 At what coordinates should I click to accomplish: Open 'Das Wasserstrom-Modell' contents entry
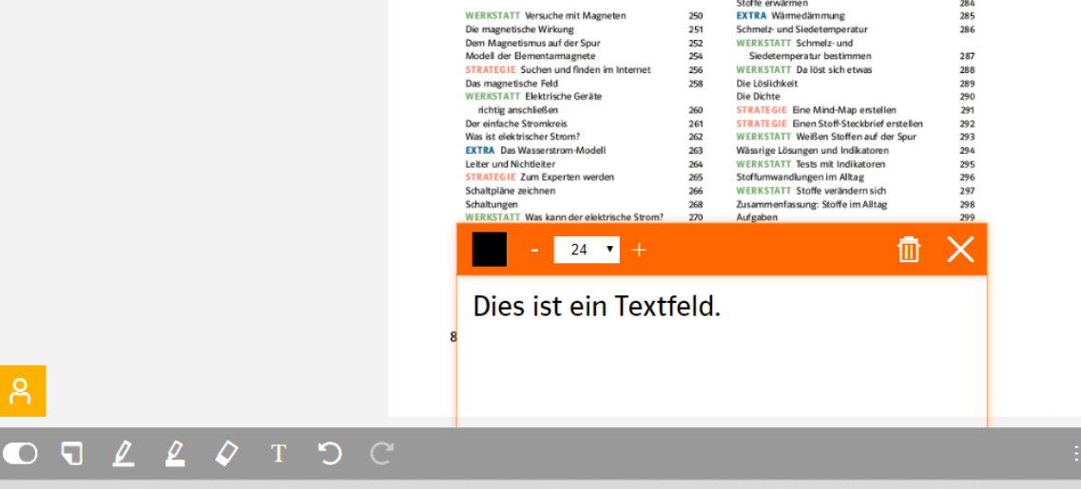[552, 150]
